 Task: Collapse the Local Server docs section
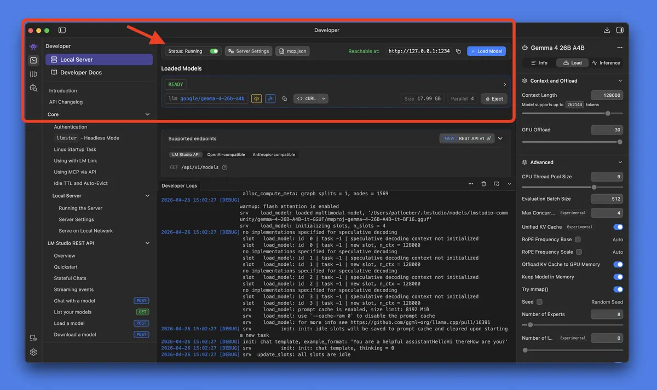pyautogui.click(x=147, y=195)
